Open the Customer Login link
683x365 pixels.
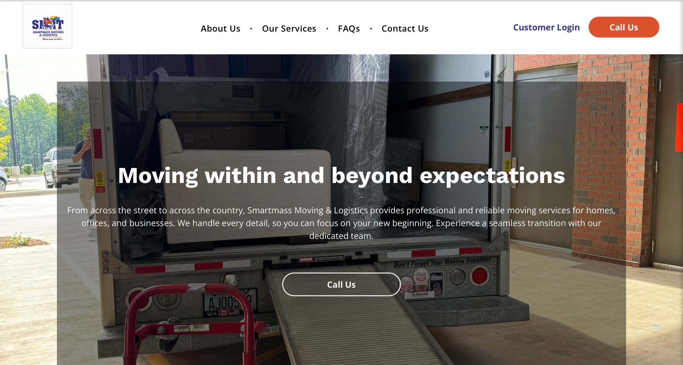tap(546, 27)
